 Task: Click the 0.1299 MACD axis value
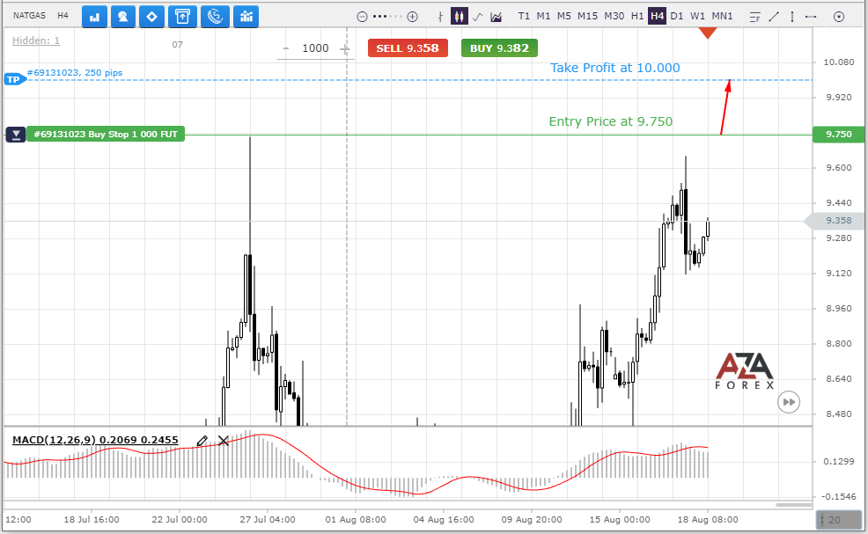pyautogui.click(x=839, y=462)
